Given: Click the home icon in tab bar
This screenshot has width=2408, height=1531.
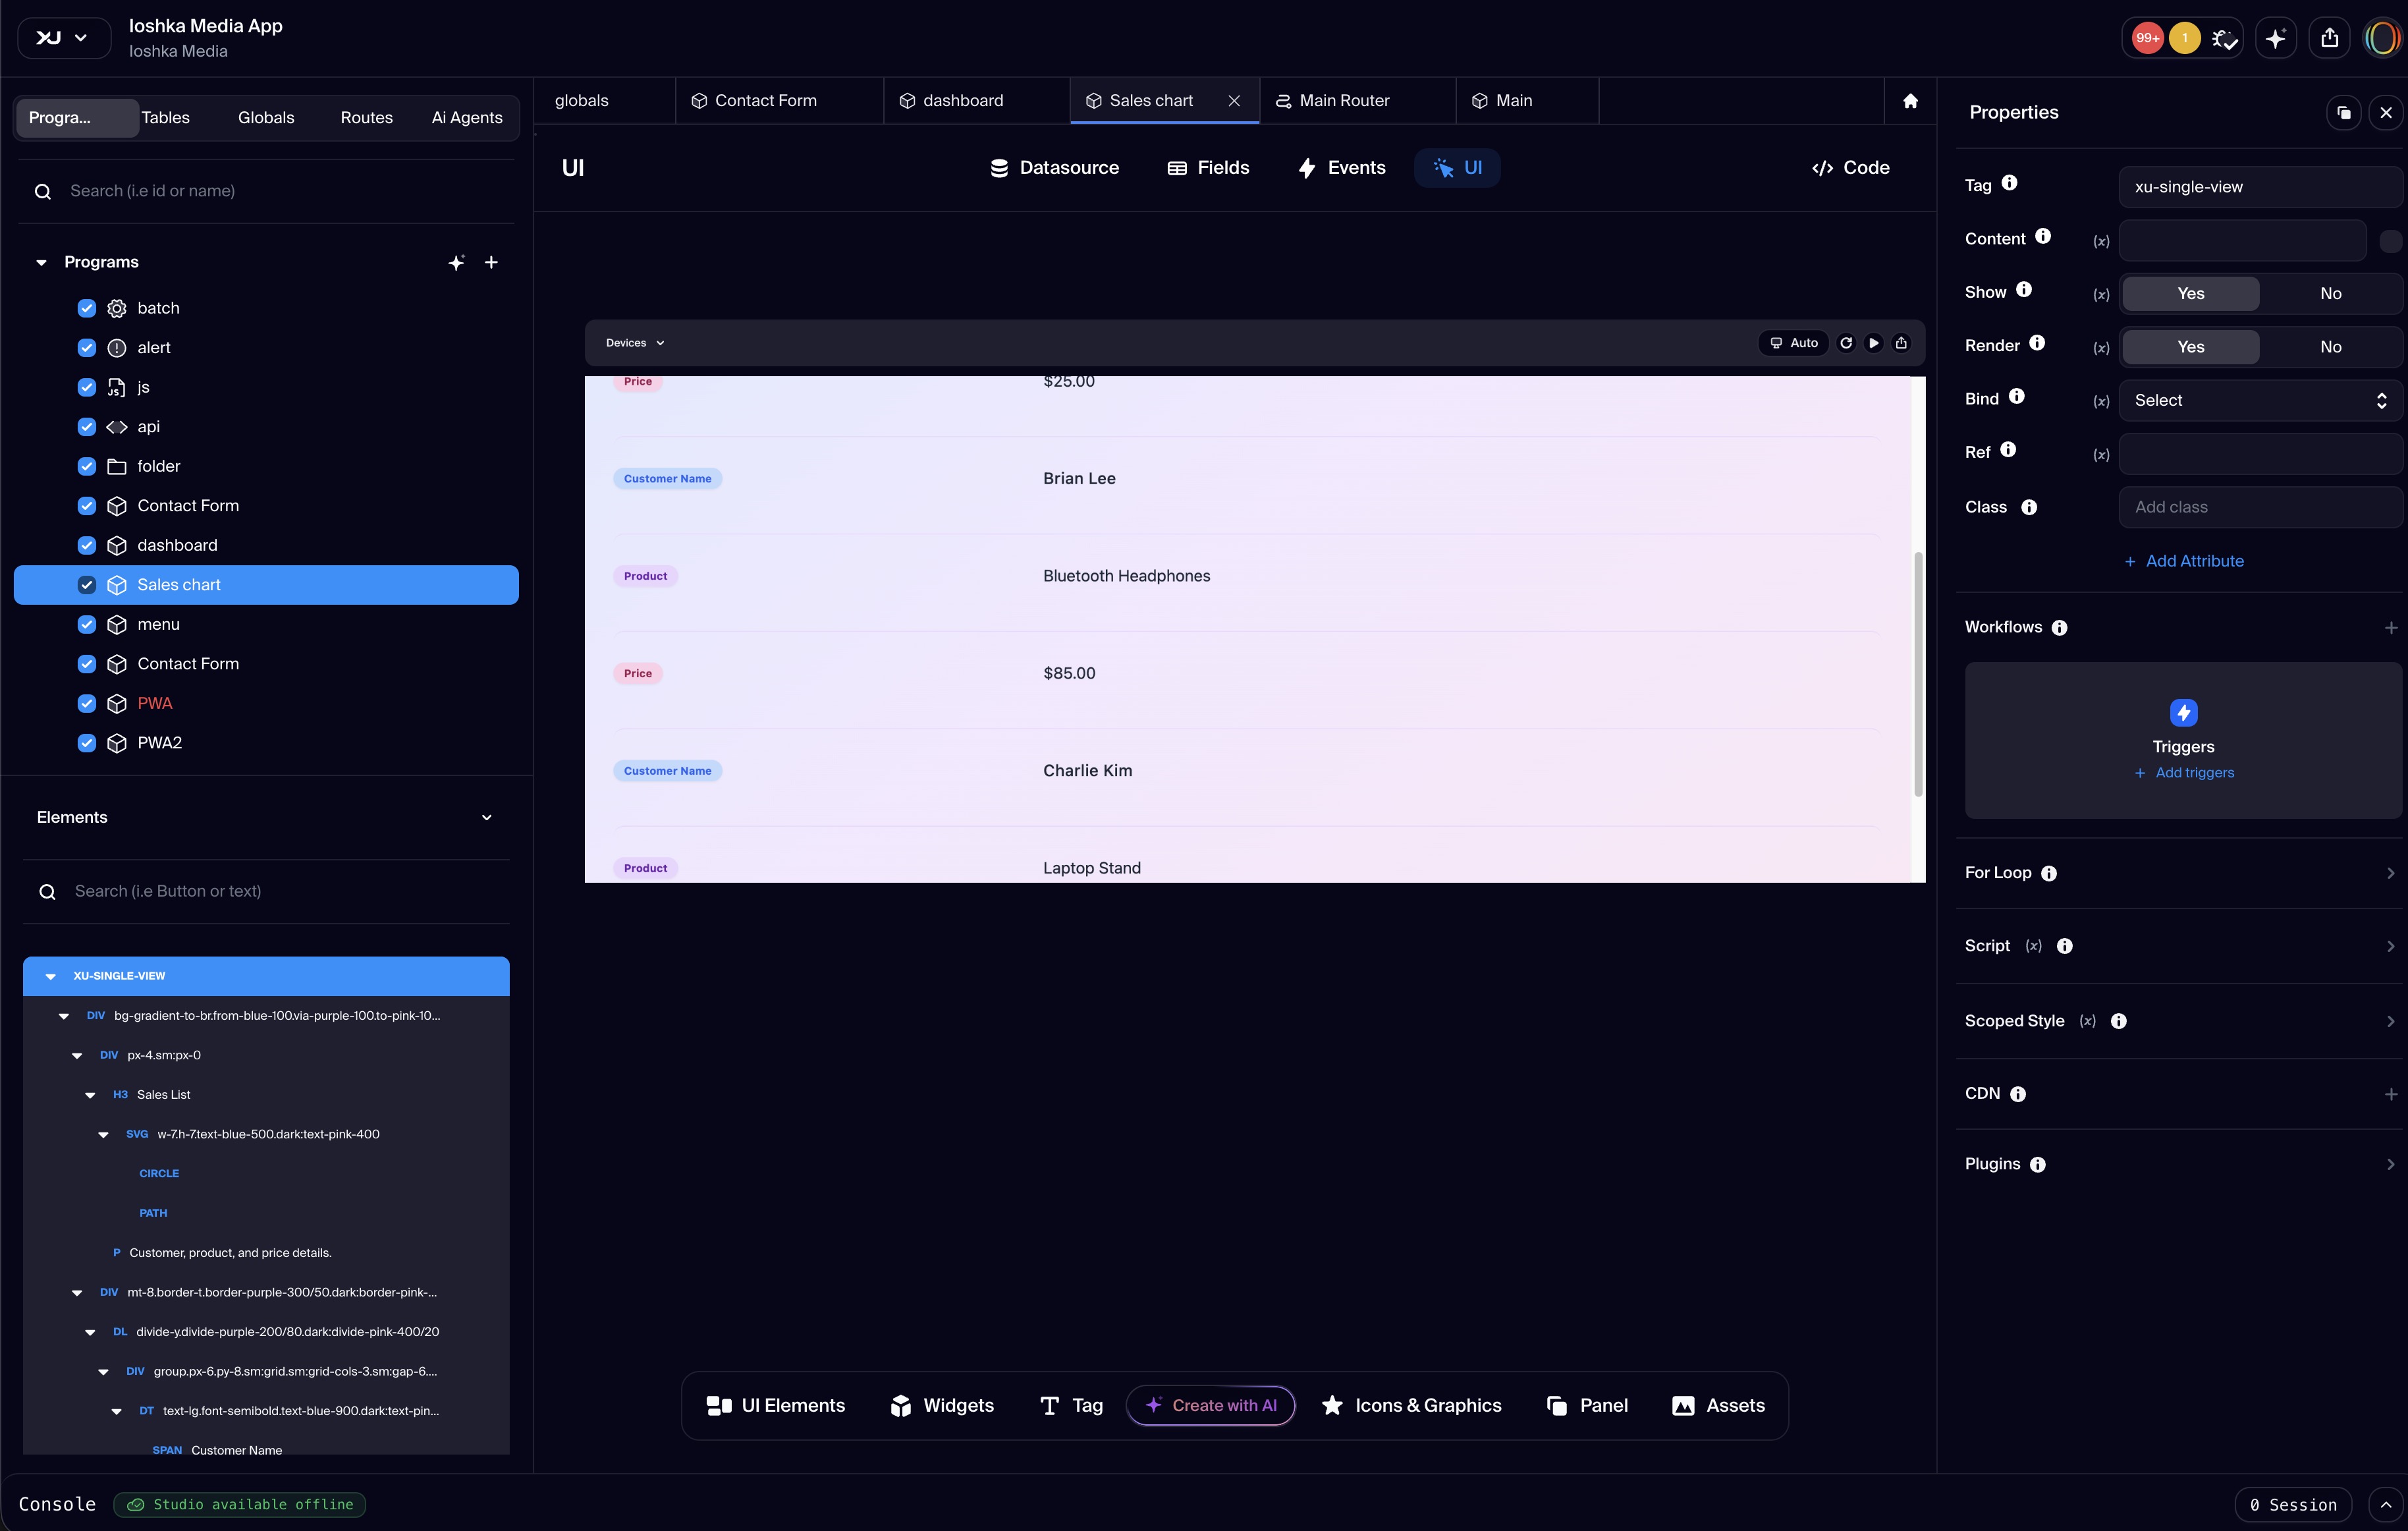Looking at the screenshot, I should (x=1910, y=101).
